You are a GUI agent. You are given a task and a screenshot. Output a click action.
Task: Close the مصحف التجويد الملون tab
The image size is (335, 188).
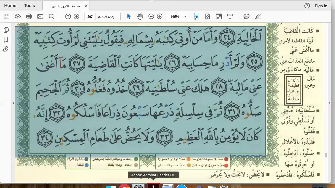(86, 6)
